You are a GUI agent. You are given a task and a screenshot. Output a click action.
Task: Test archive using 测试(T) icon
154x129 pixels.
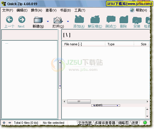[x=111, y=19]
